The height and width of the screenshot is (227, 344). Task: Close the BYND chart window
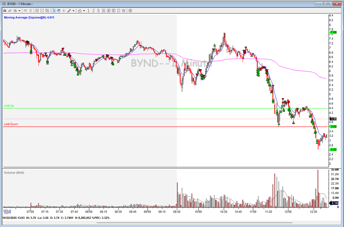pos(337,3)
